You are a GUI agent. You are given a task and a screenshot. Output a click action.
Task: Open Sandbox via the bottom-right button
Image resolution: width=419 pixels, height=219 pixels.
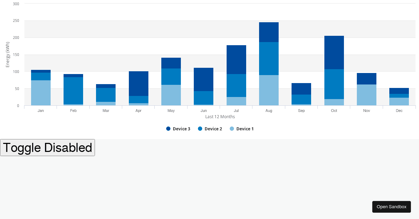(391, 207)
